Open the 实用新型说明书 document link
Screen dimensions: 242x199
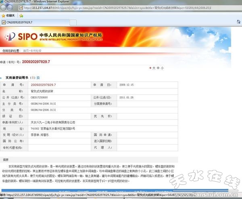point(17,77)
